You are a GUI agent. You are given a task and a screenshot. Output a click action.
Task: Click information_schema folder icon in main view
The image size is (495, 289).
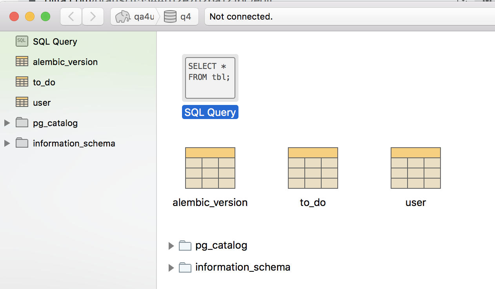pyautogui.click(x=185, y=267)
